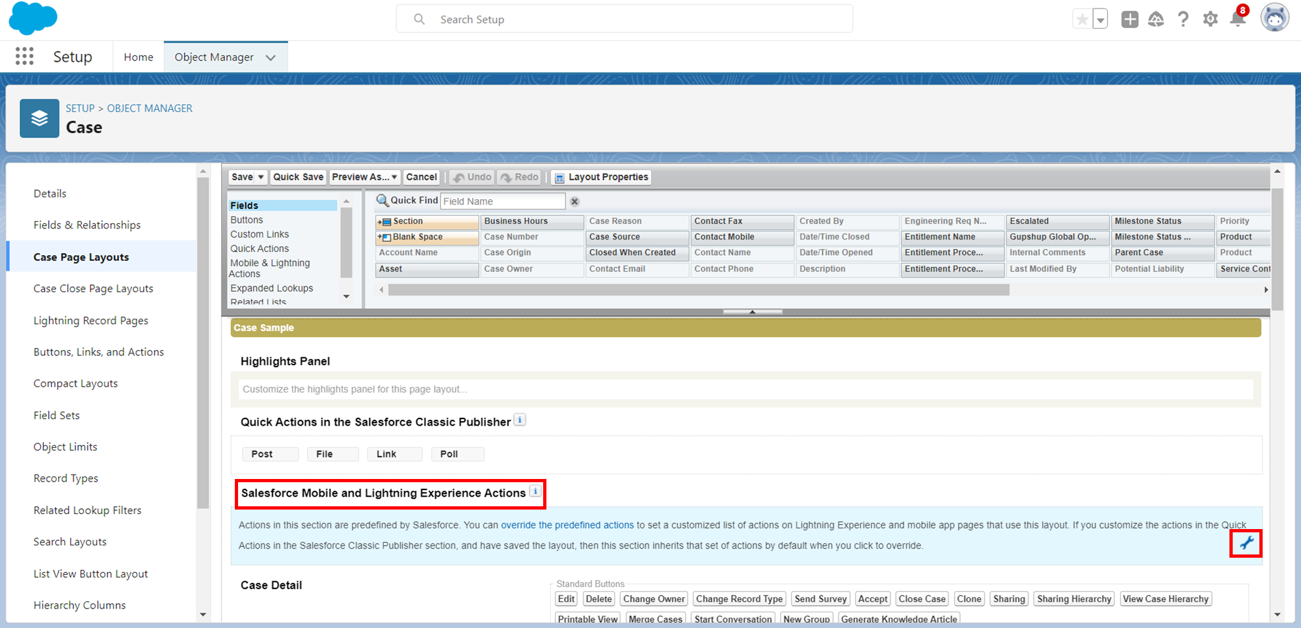1301x628 pixels.
Task: Select the Section palette element
Action: (x=427, y=221)
